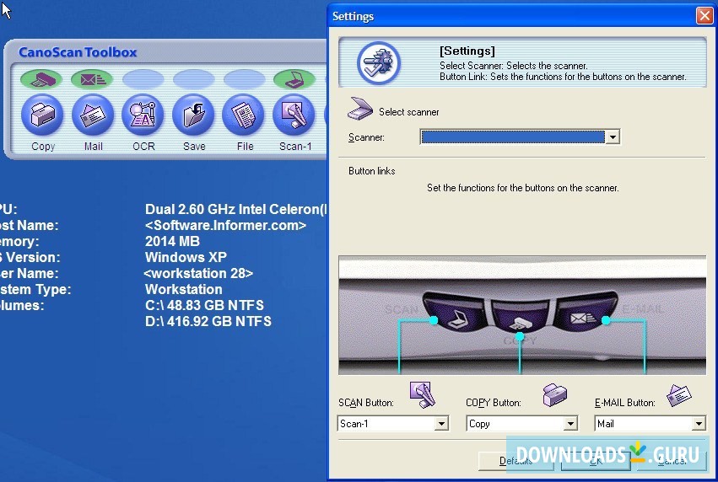Screen dimensions: 718x482
Task: Click the Scan-1 icon above SCAN Button dropdown
Action: click(x=422, y=394)
